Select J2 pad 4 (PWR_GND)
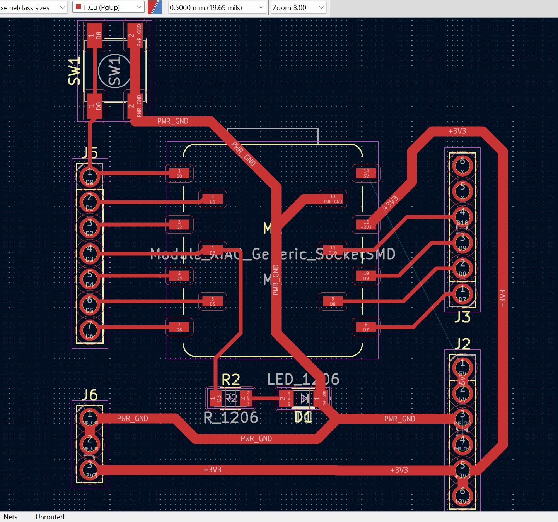This screenshot has height=522, width=558. (462, 444)
